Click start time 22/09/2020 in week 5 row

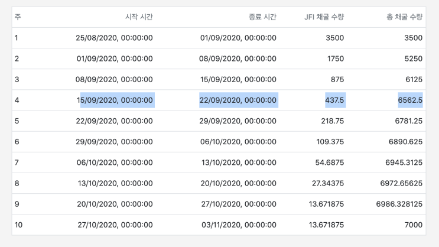114,121
